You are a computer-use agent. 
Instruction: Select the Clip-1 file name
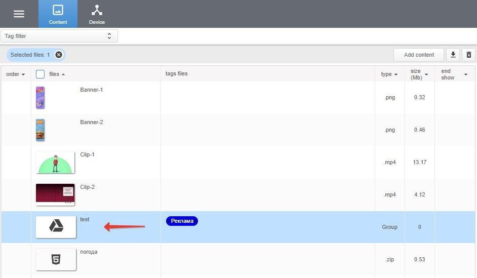(87, 154)
